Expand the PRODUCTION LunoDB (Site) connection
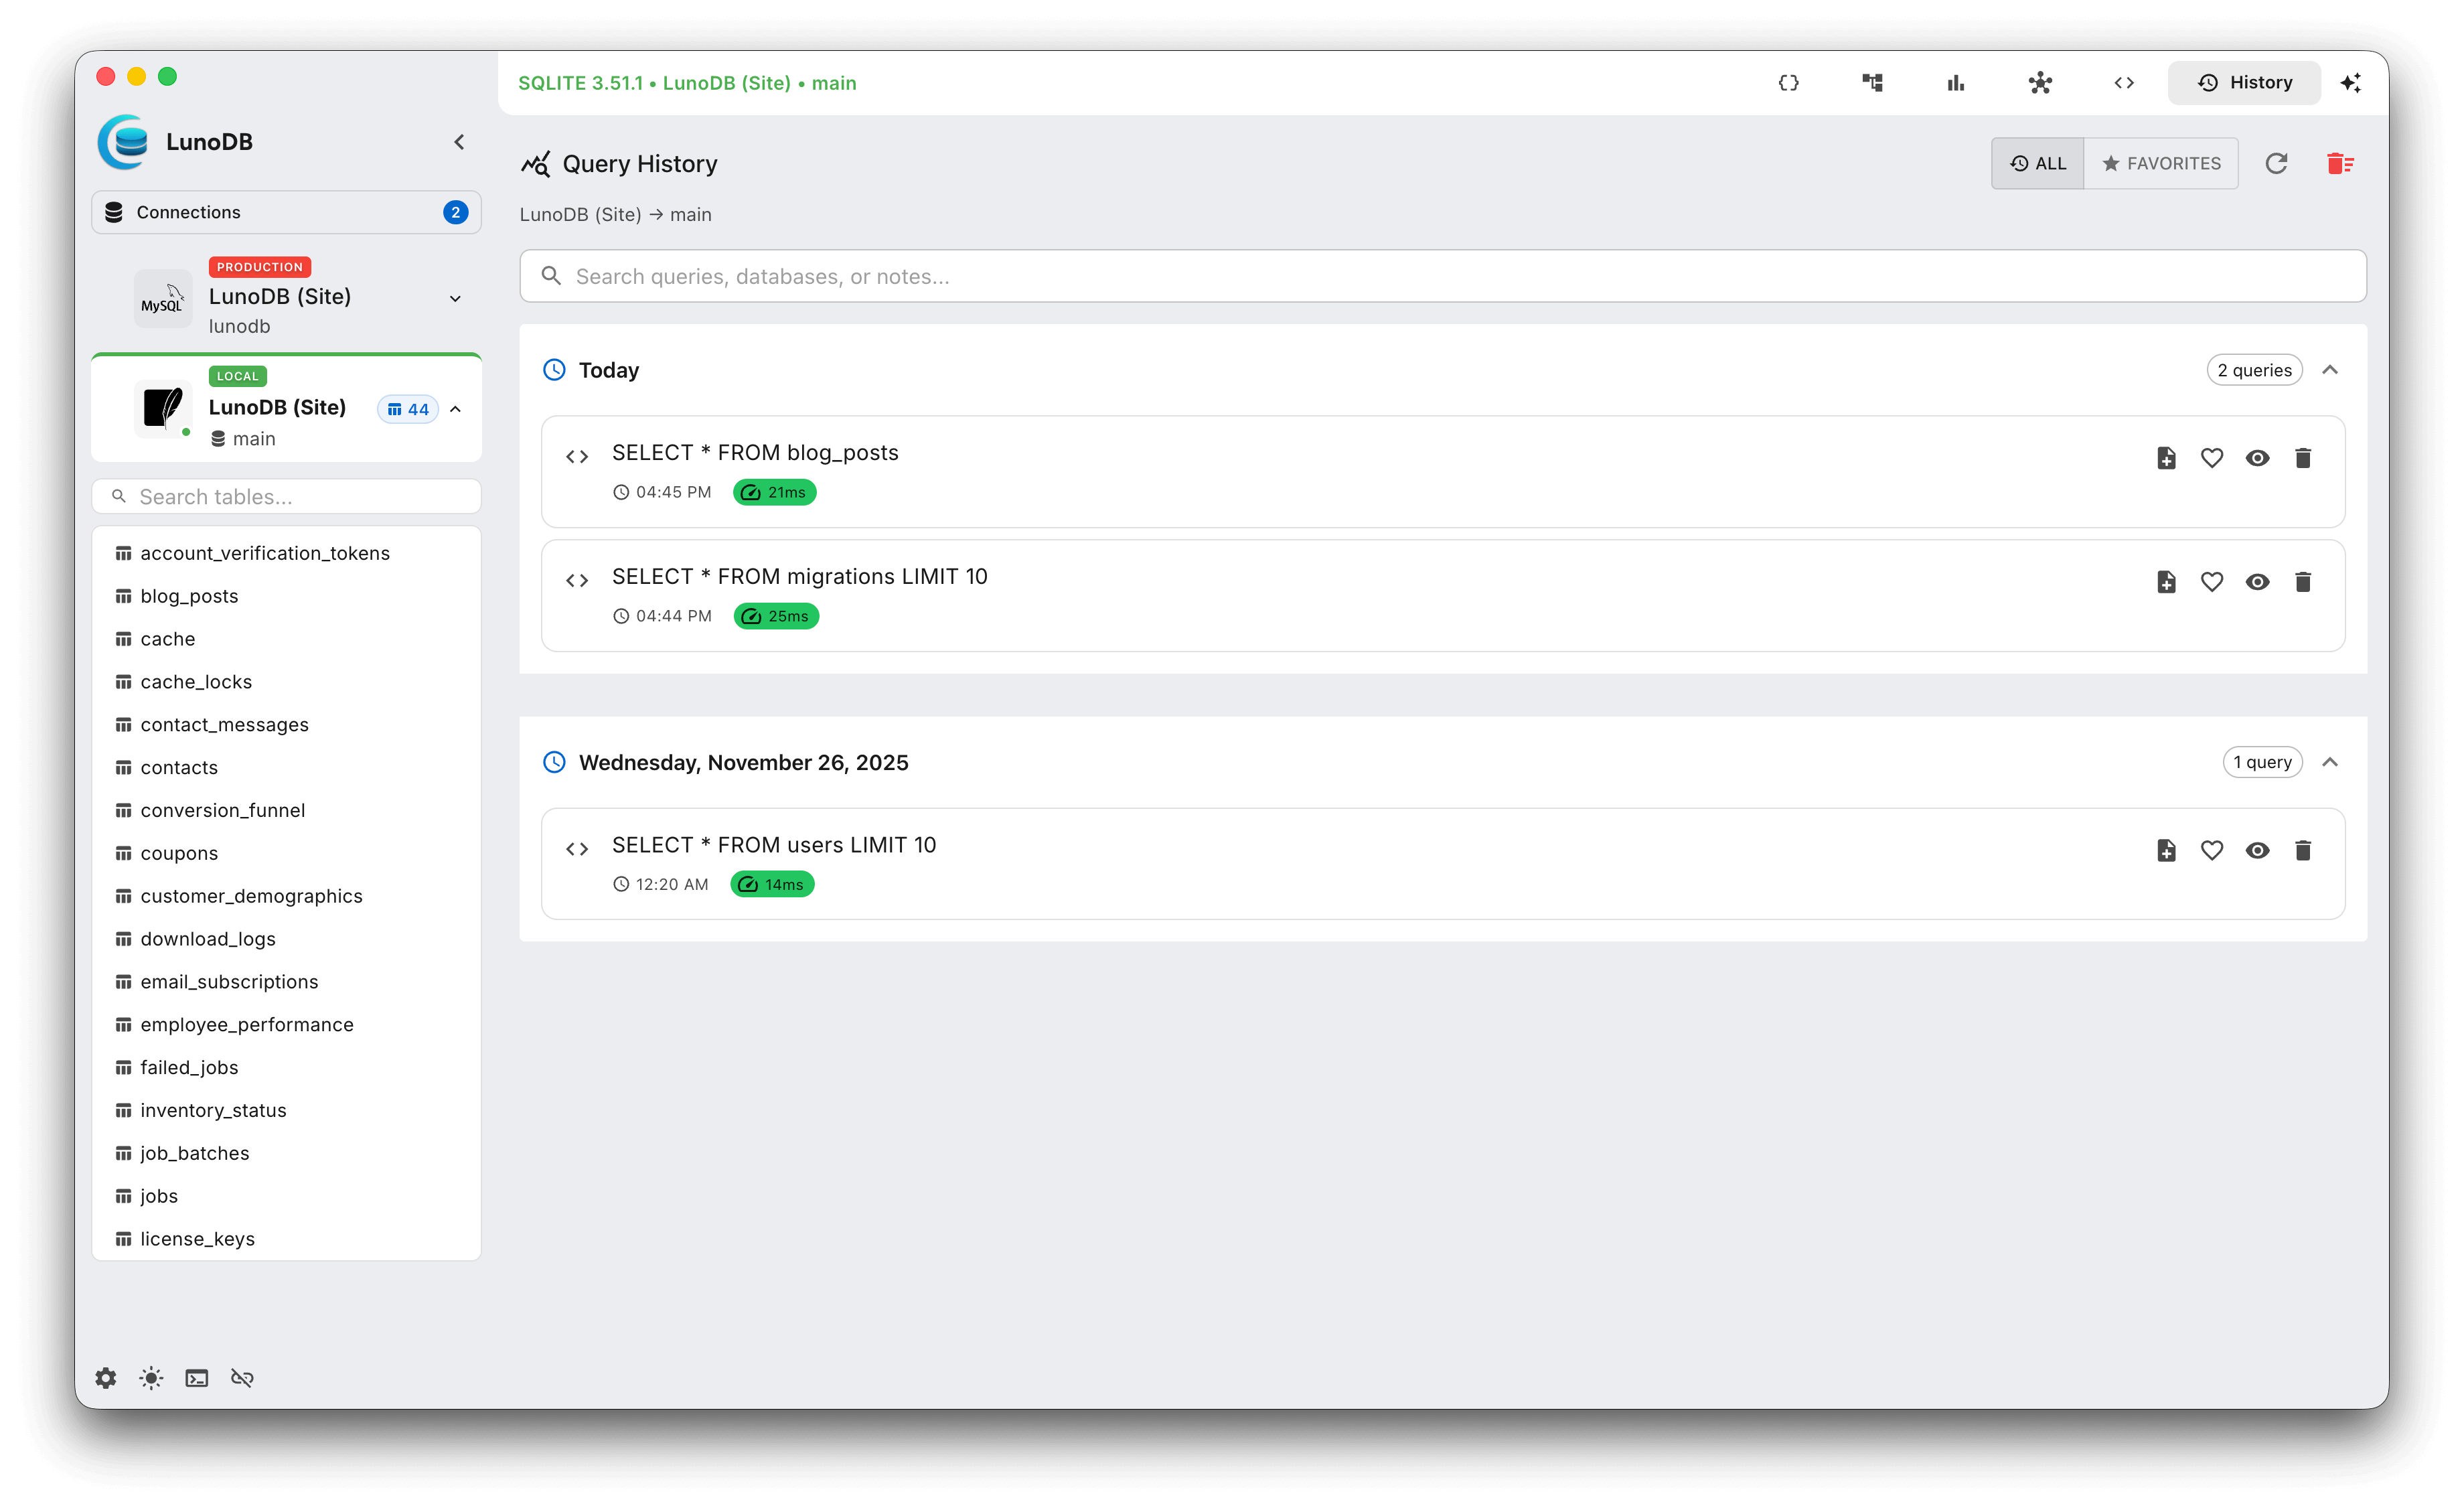2464x1508 pixels. tap(455, 298)
